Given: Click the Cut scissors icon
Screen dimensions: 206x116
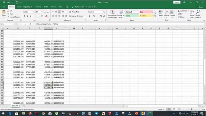Looking at the screenshot, I should 8,11.
